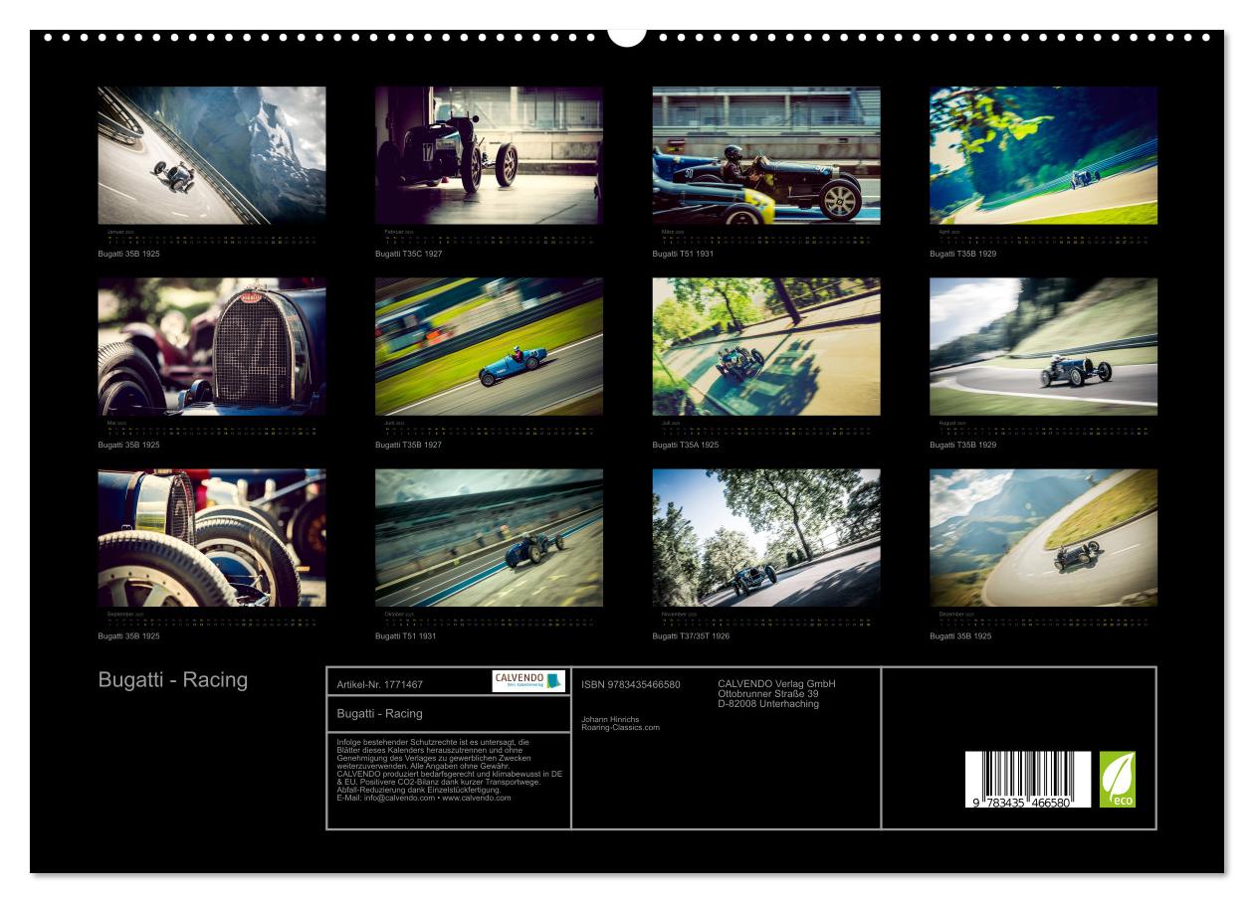Select the photo of the car on tree-lined road
The width and height of the screenshot is (1254, 903).
[766, 538]
